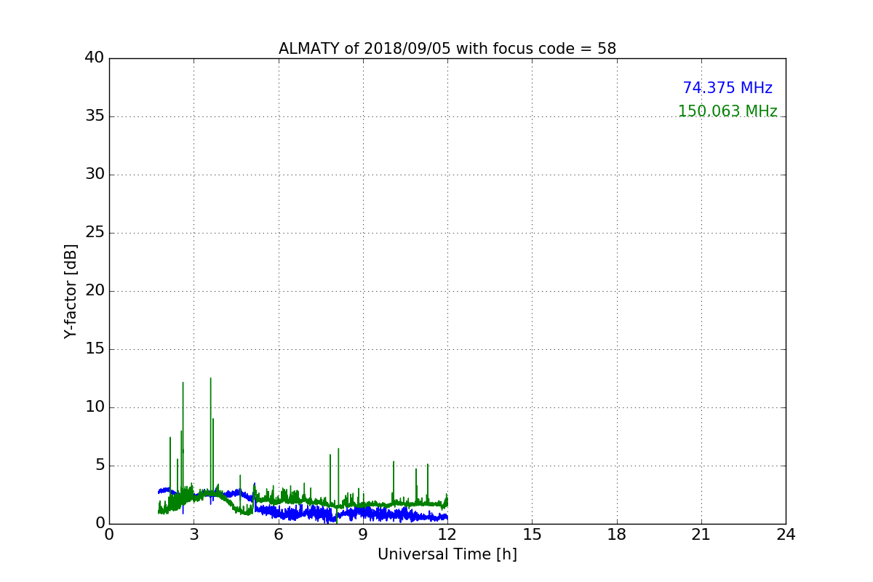Viewport: 873px width, 582px height.
Task: Click y-axis tick label '30'
Action: pos(95,175)
